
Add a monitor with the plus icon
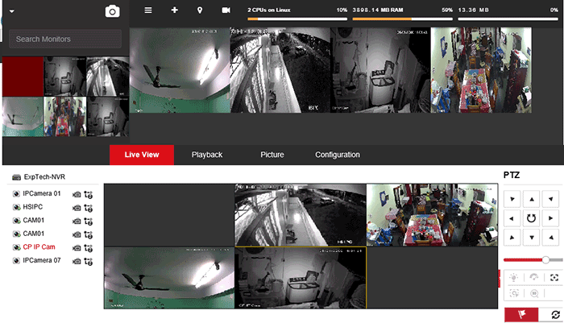coord(175,10)
